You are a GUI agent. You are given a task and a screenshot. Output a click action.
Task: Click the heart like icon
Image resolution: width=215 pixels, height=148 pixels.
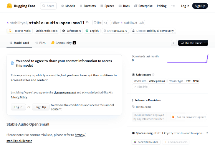coord(95,23)
